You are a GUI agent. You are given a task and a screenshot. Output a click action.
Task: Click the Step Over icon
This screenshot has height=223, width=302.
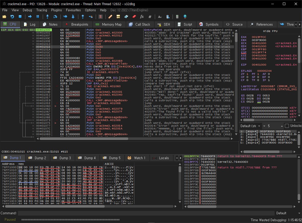click(55, 17)
